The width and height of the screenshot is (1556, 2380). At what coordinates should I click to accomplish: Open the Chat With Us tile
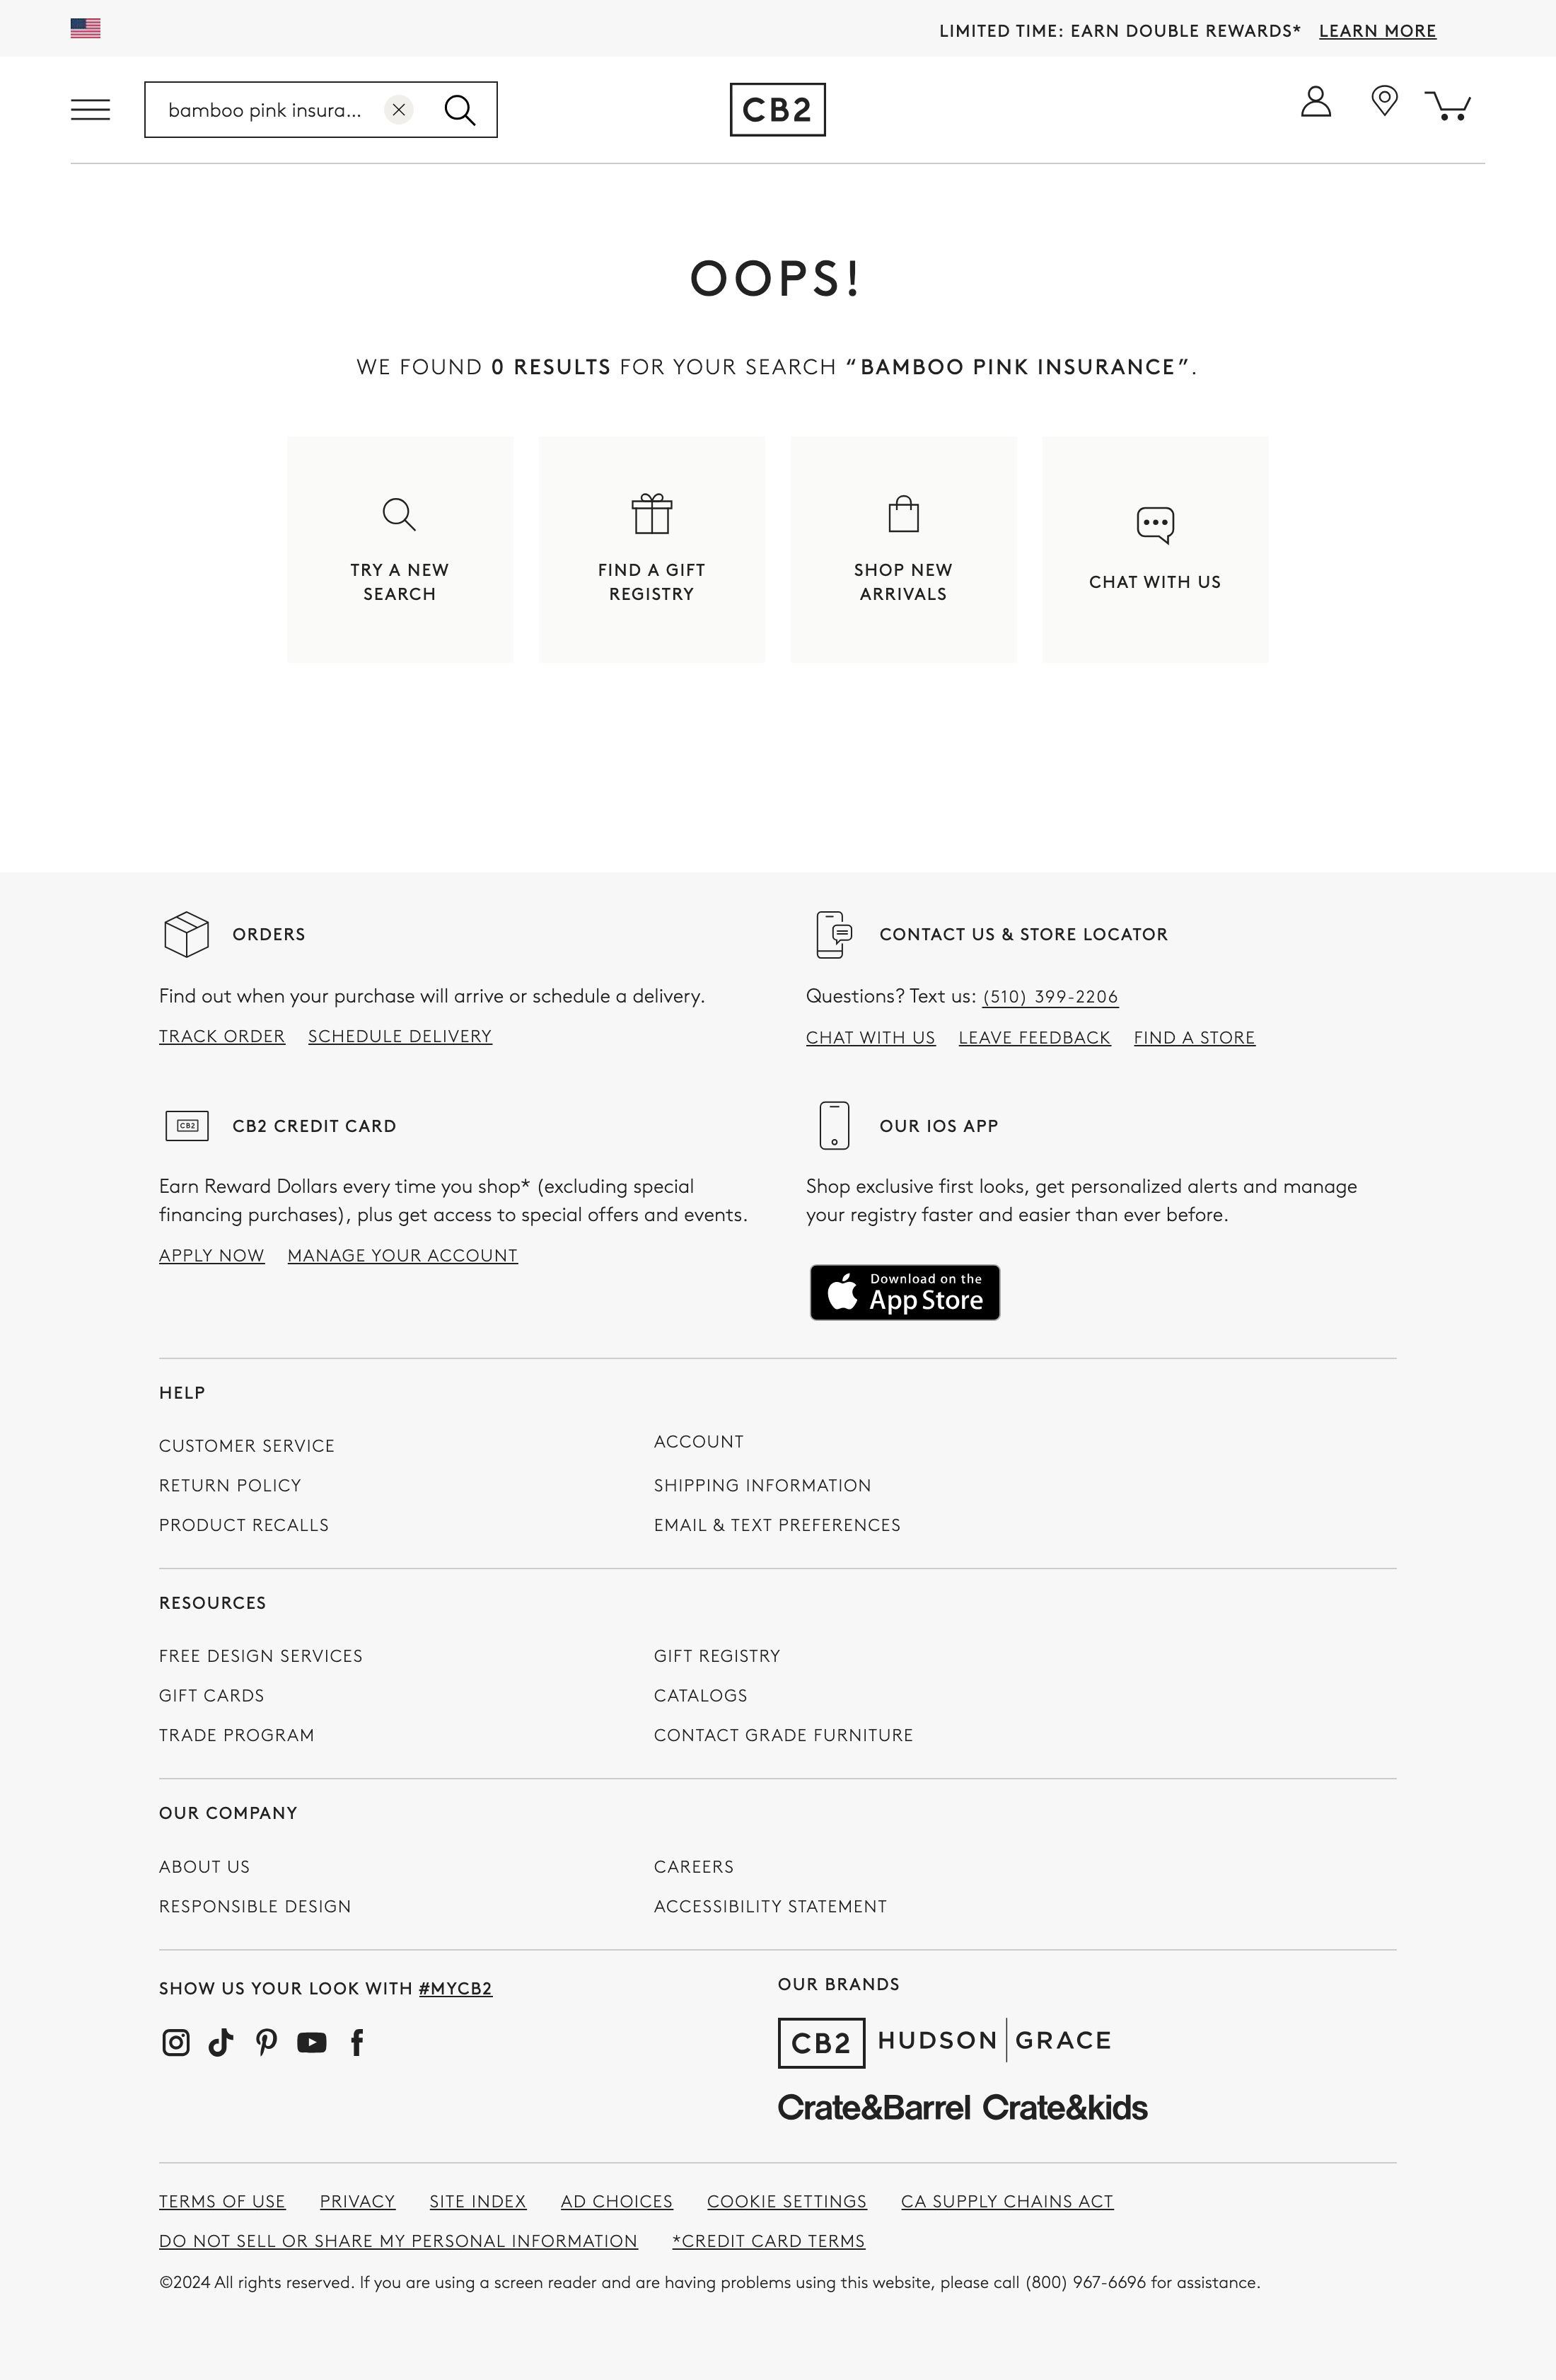1155,549
